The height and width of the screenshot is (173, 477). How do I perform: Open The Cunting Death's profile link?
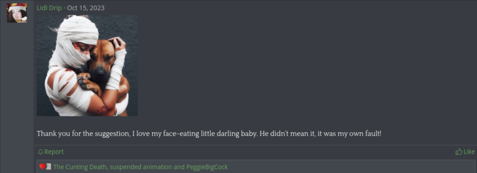[80, 167]
